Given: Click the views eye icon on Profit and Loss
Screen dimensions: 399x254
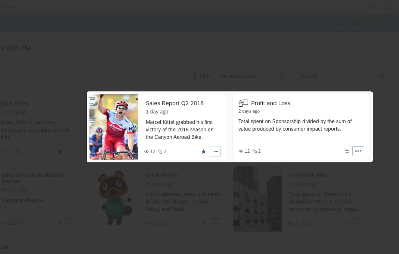Looking at the screenshot, I should pos(241,151).
